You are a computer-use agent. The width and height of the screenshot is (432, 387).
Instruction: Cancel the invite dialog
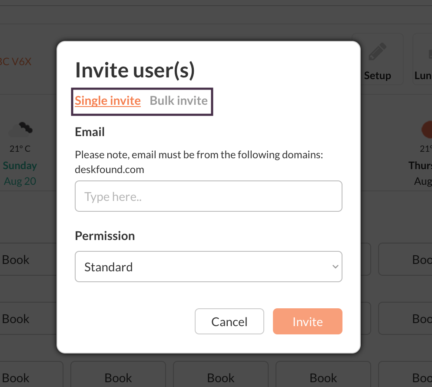pos(229,322)
